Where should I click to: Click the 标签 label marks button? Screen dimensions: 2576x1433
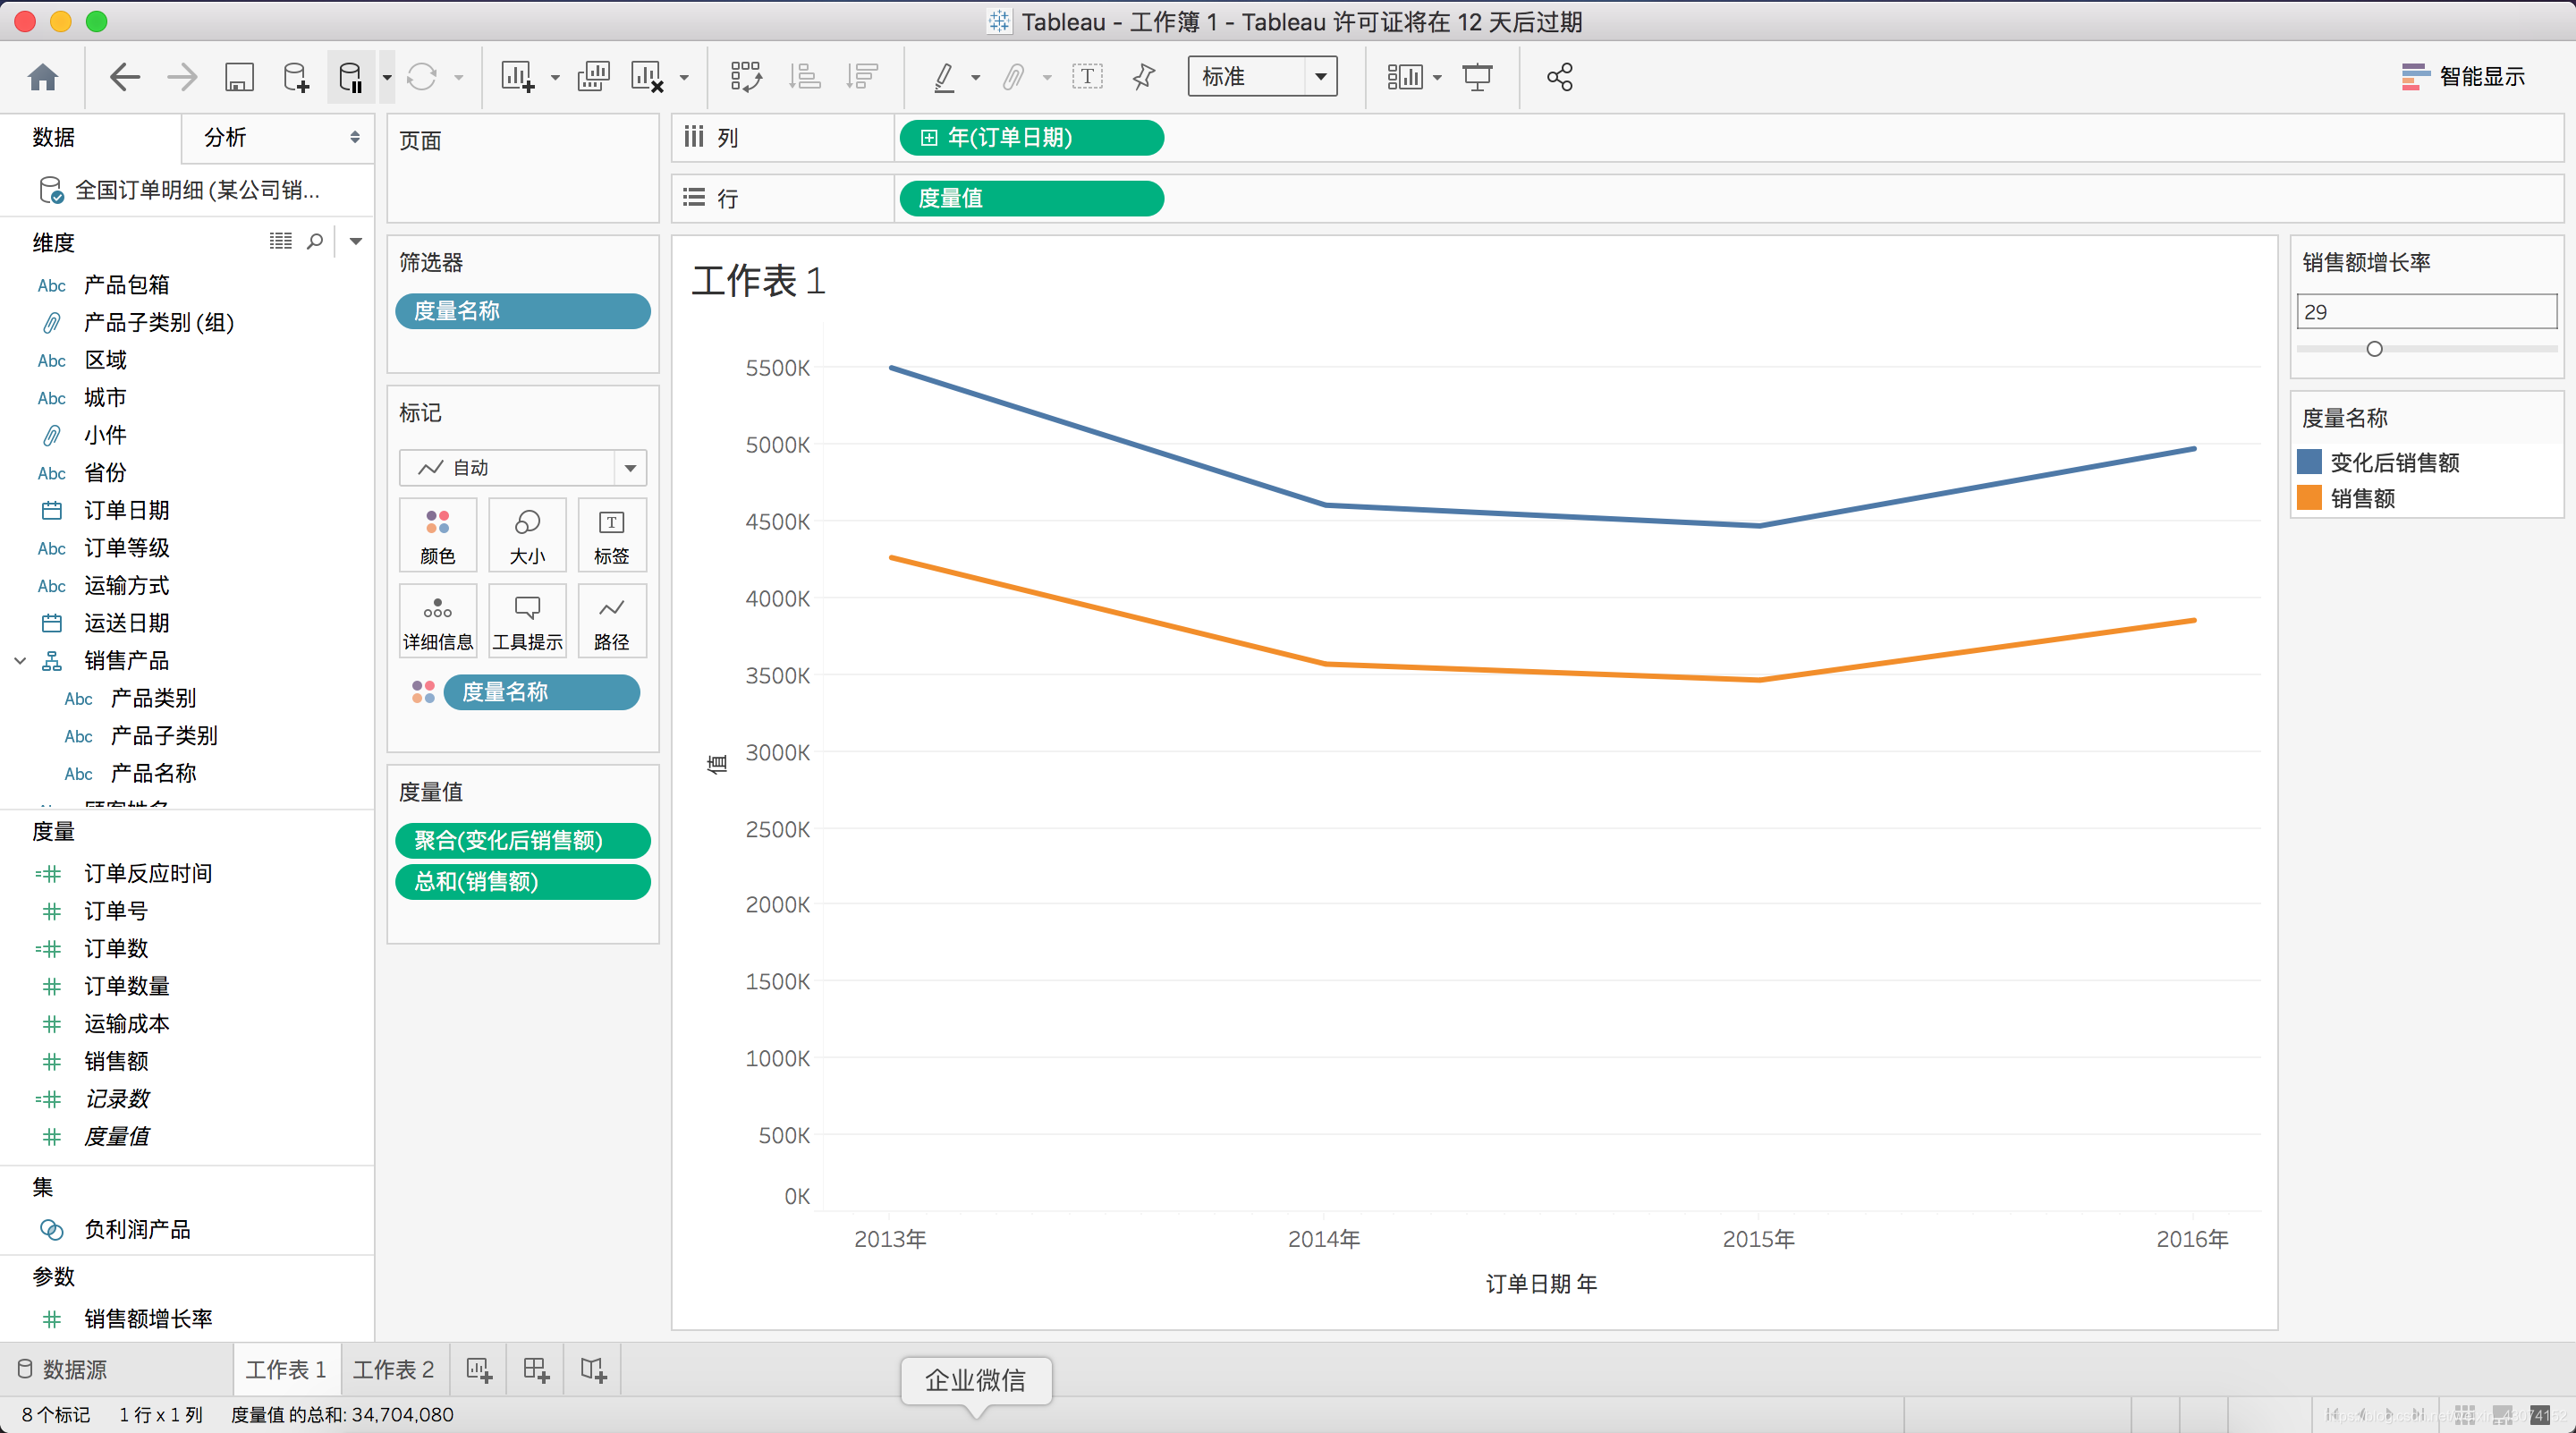(612, 536)
